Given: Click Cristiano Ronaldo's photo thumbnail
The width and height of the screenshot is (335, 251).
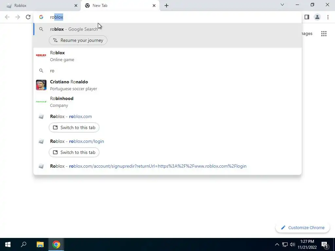Looking at the screenshot, I should pyautogui.click(x=41, y=85).
